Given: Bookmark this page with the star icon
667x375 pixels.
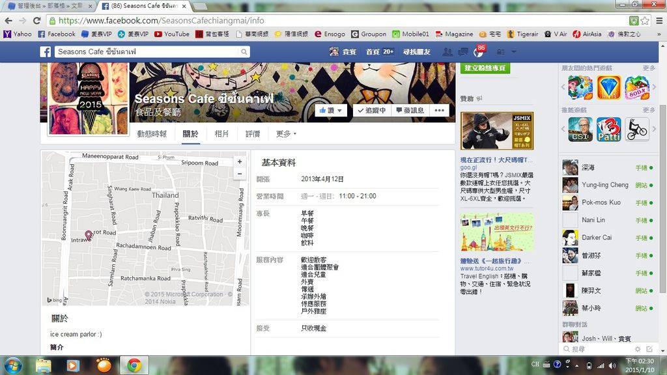Looking at the screenshot, I should tap(646, 20).
